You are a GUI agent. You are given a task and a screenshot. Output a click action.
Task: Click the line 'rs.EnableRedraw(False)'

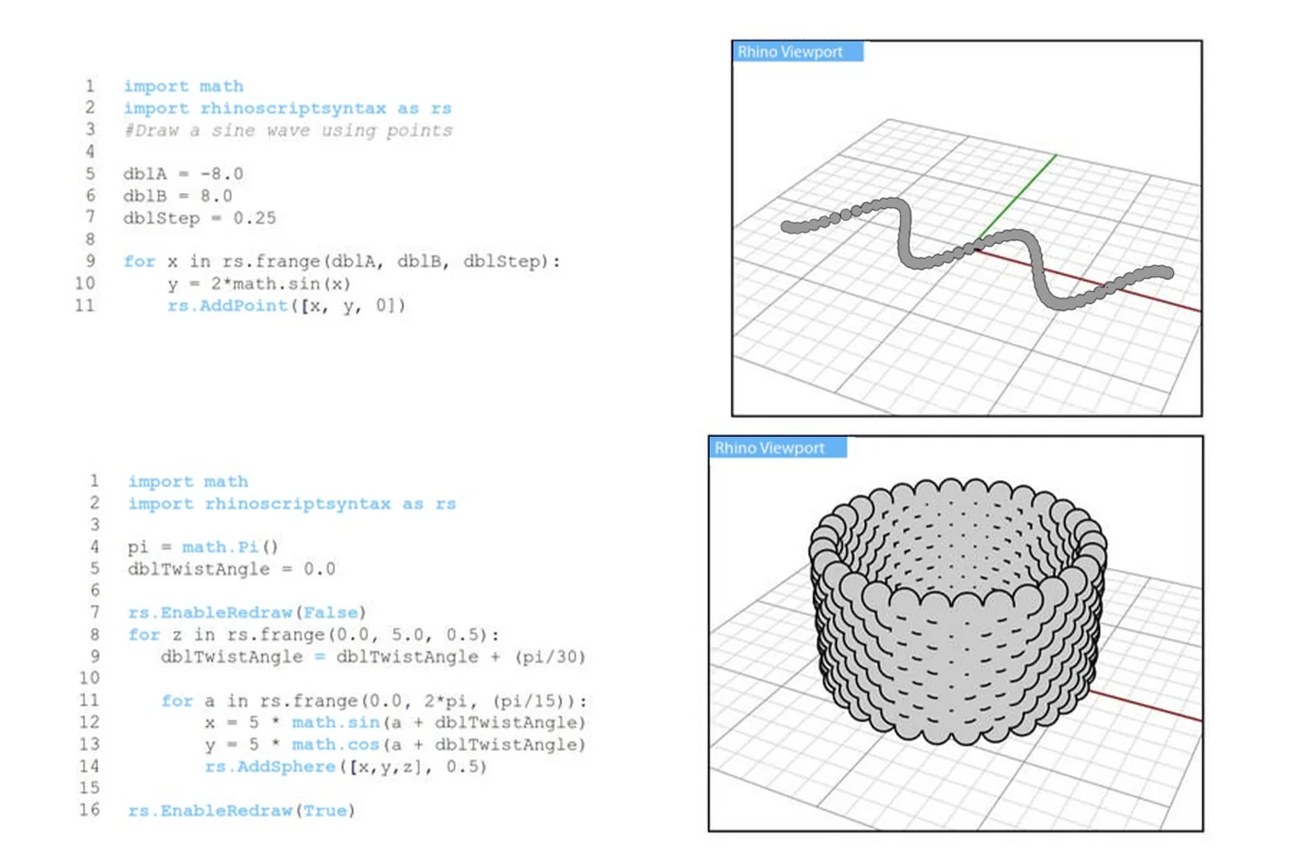[x=248, y=612]
